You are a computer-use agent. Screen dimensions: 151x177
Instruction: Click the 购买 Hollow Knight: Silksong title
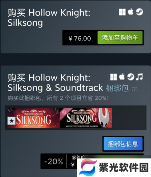tap(49, 17)
